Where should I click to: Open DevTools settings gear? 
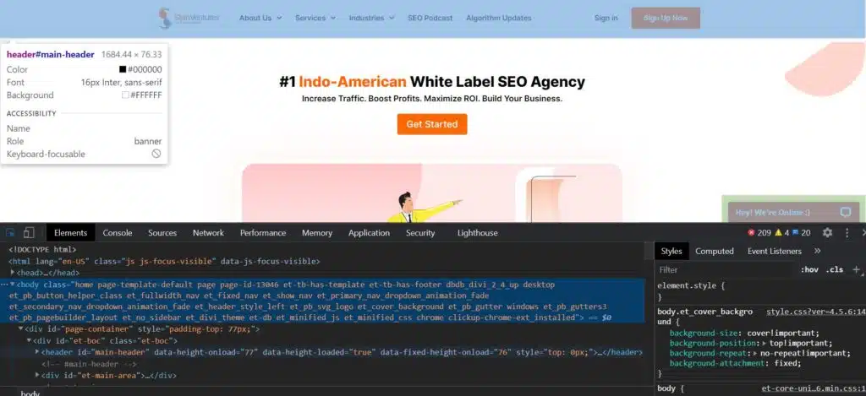pos(827,233)
